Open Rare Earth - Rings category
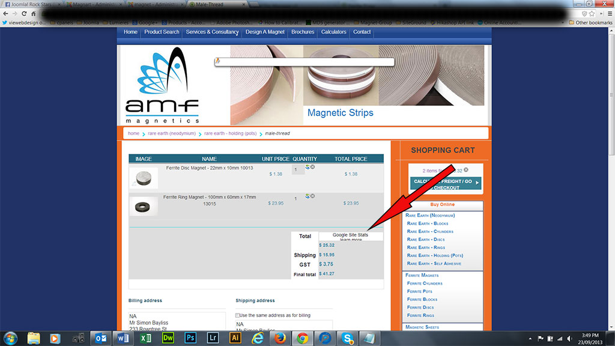The height and width of the screenshot is (346, 615). [x=426, y=247]
